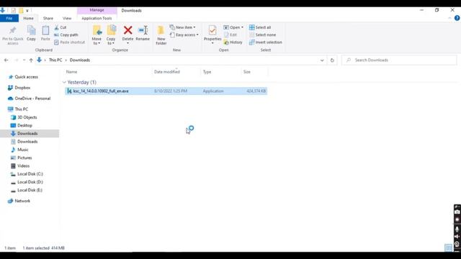Viewport: 461px width, 259px height.
Task: Switch to the Share tab
Action: [x=48, y=18]
